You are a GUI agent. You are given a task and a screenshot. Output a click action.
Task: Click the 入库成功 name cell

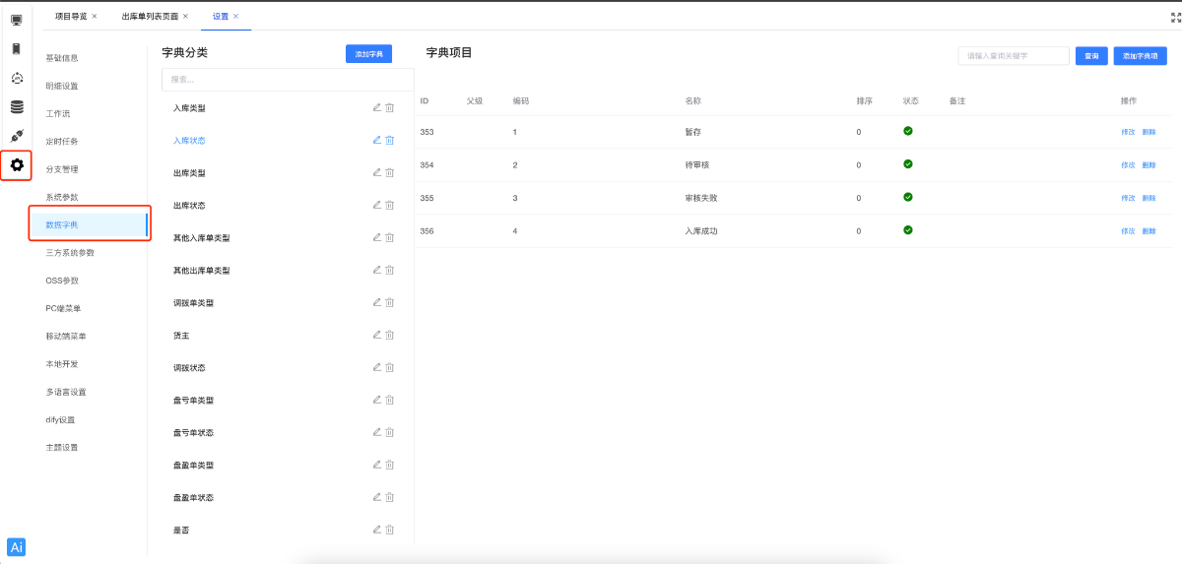tap(701, 230)
